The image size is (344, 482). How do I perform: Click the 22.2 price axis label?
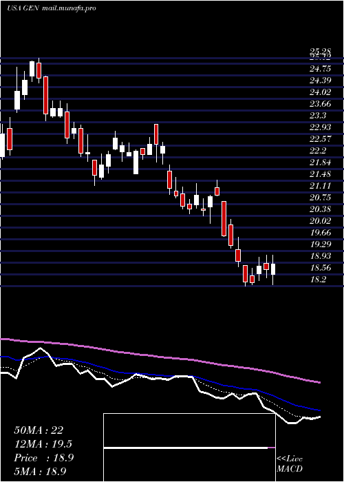click(318, 150)
